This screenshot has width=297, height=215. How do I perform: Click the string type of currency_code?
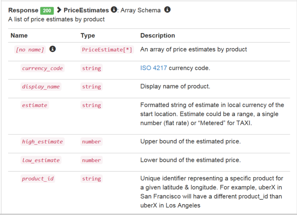tap(91, 68)
